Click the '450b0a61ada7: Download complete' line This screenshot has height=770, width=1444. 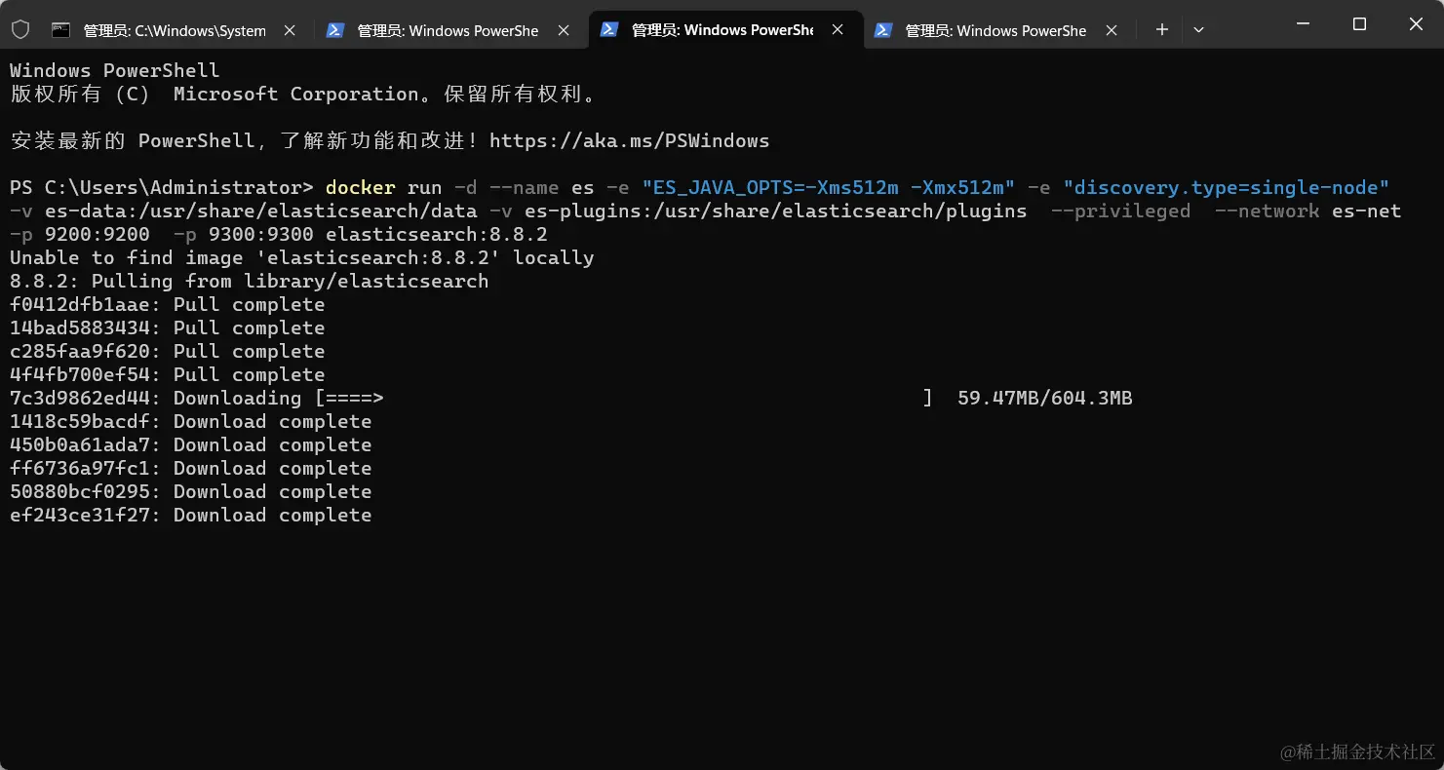[191, 444]
